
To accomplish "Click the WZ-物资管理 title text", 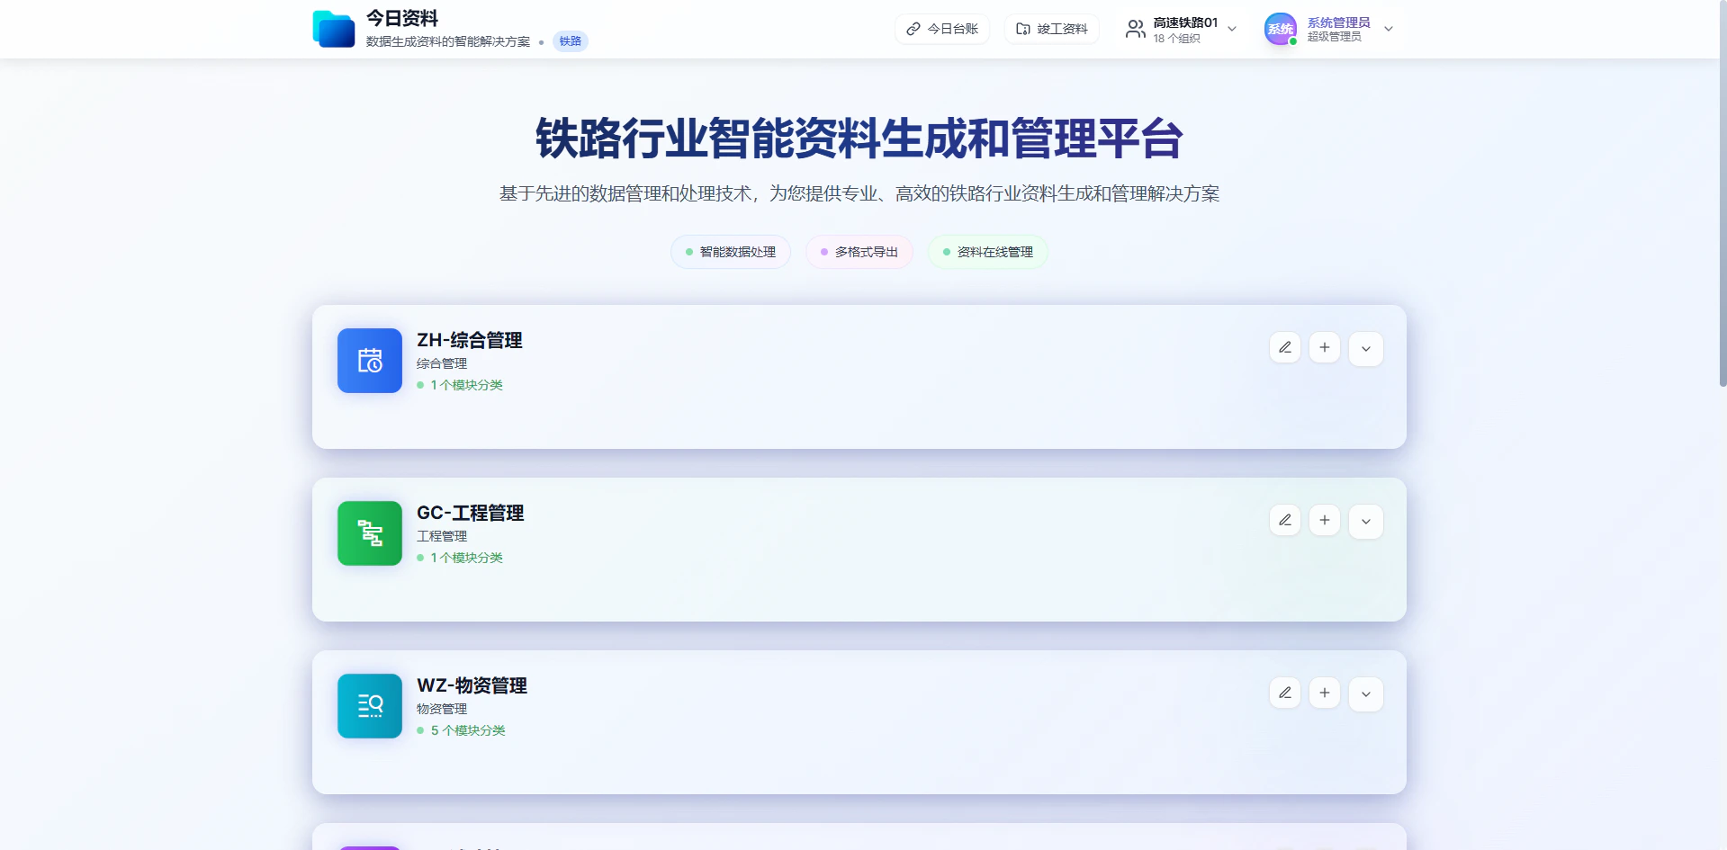I will [472, 685].
